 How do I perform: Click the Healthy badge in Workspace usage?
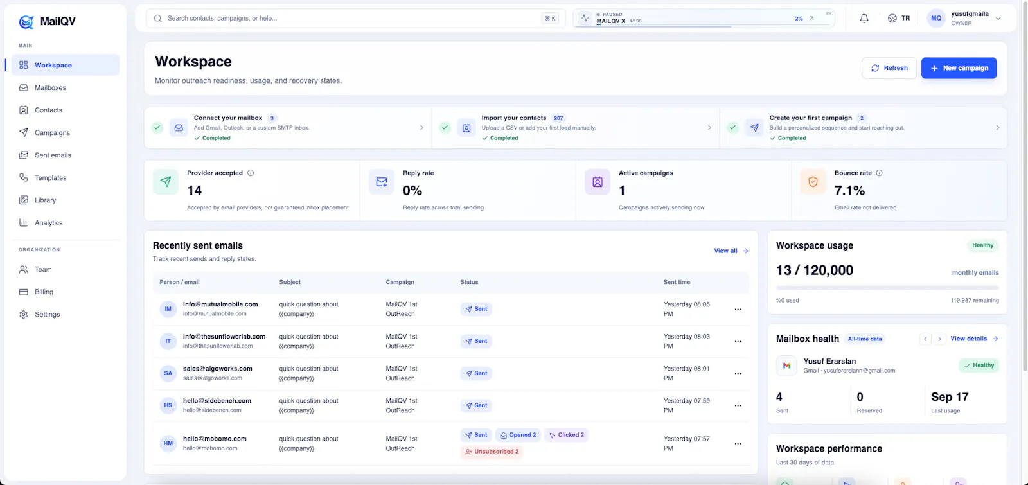point(982,245)
